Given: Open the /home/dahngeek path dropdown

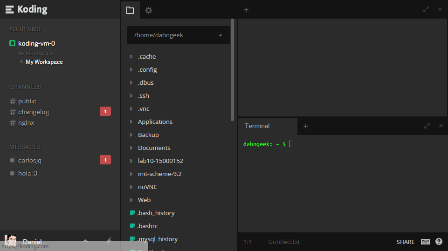Looking at the screenshot, I should 179,35.
